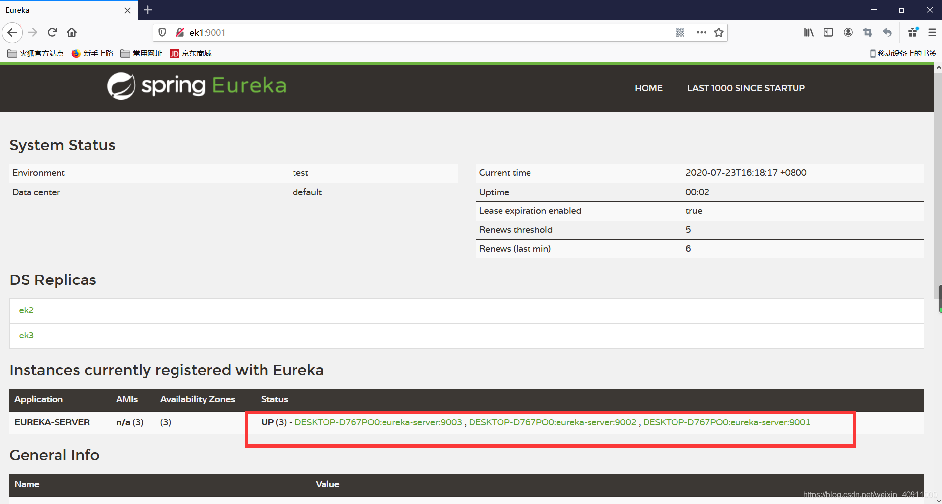Click the insecure connection lock icon
The height and width of the screenshot is (504, 942).
180,33
